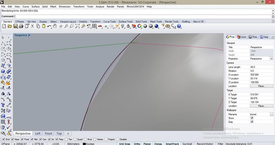
Task: Click the New file icon
Action: tap(4, 26)
